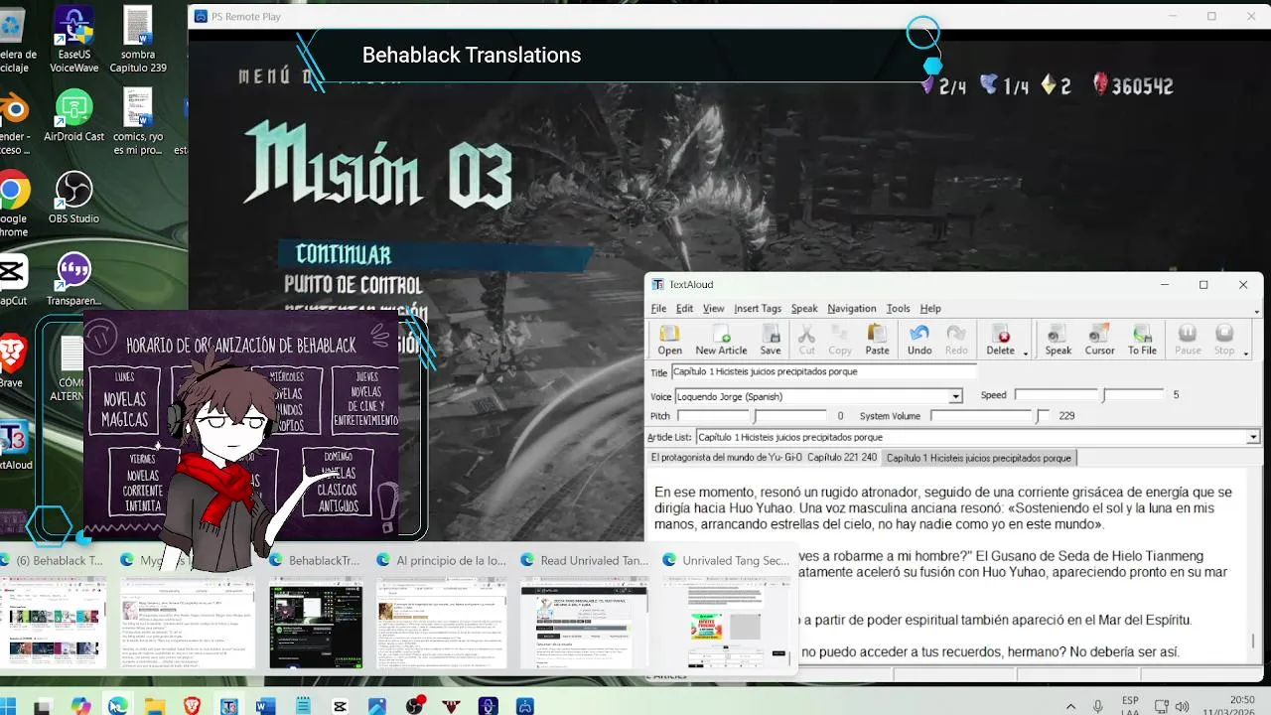Click the Paste clipboard icon in TextAloud
Image resolution: width=1271 pixels, height=715 pixels.
[877, 339]
